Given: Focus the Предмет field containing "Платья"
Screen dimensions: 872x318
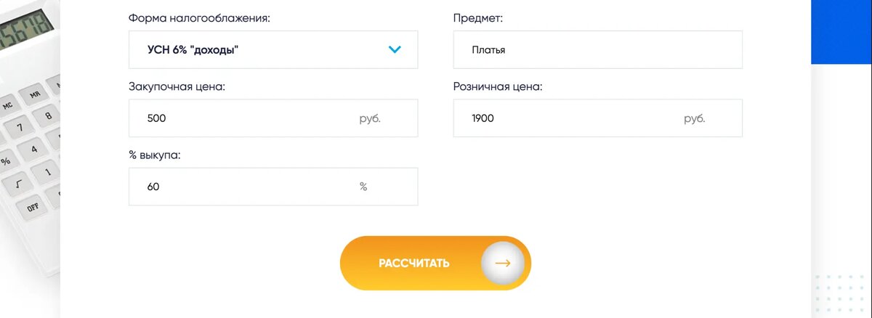Looking at the screenshot, I should [x=597, y=50].
